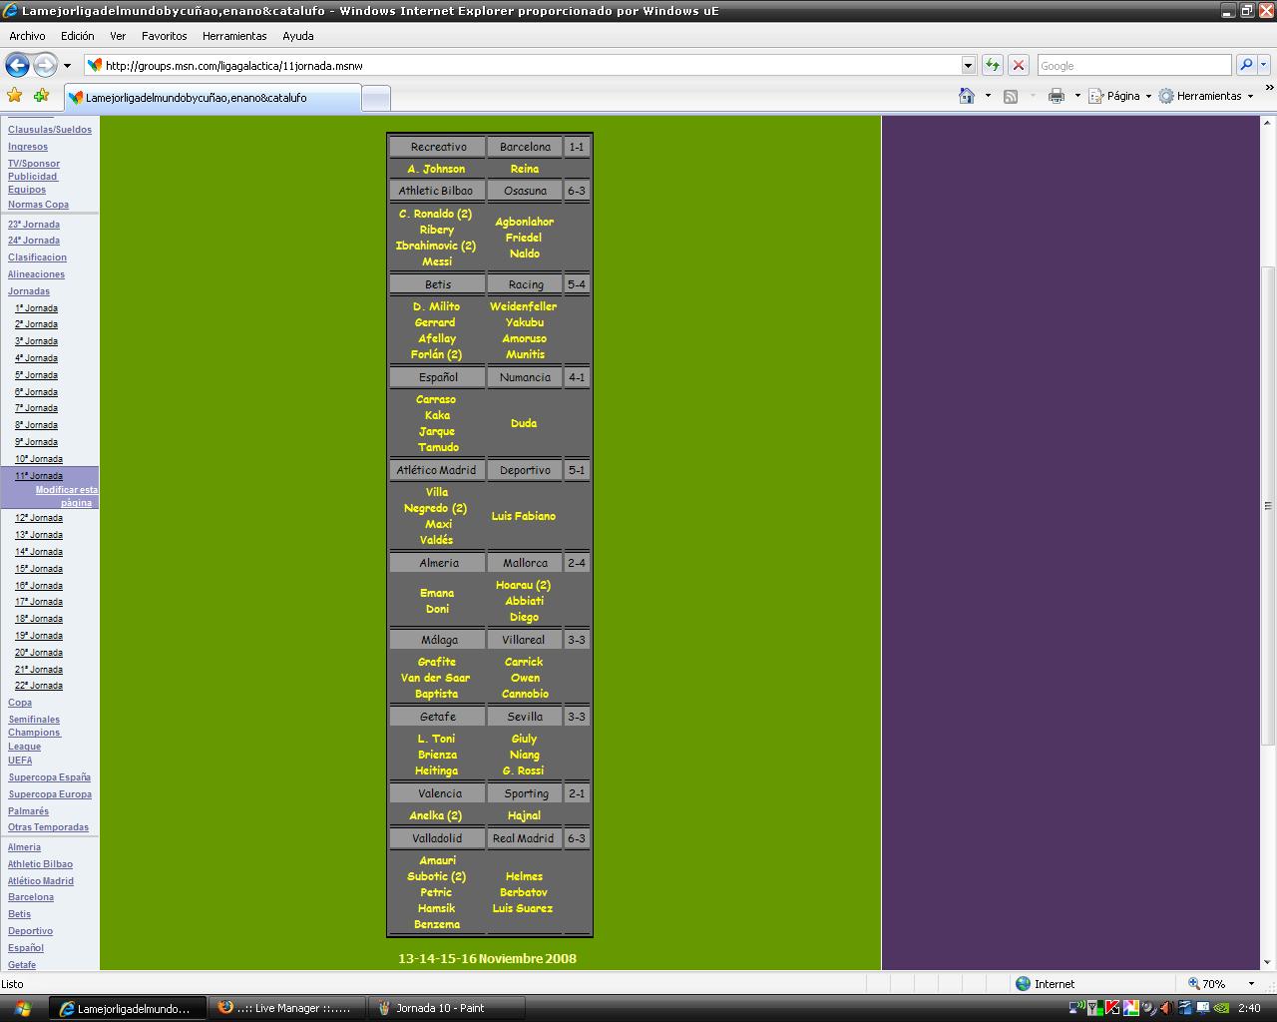Click the 70% zoom level button
The height and width of the screenshot is (1022, 1277).
(1207, 983)
